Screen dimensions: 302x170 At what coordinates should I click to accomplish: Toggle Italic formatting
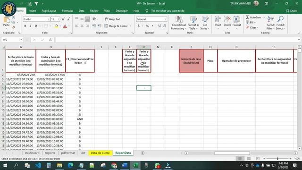pos(30,26)
